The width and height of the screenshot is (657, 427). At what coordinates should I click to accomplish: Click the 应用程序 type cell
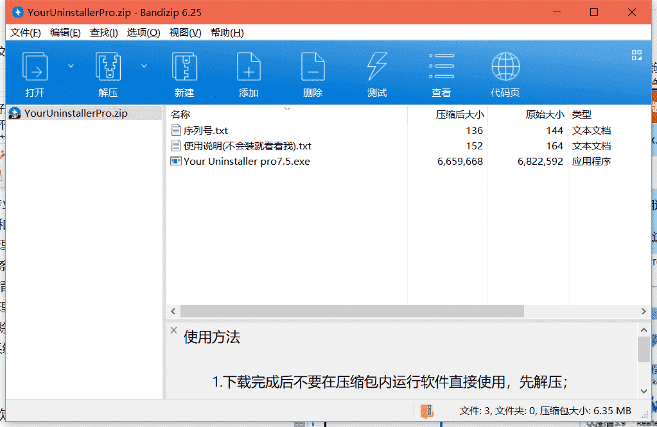pos(591,162)
